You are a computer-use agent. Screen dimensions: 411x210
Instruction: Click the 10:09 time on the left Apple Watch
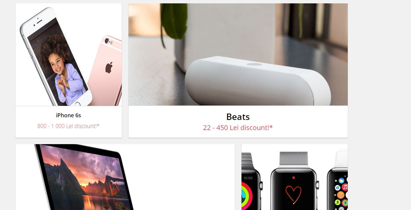248,178
